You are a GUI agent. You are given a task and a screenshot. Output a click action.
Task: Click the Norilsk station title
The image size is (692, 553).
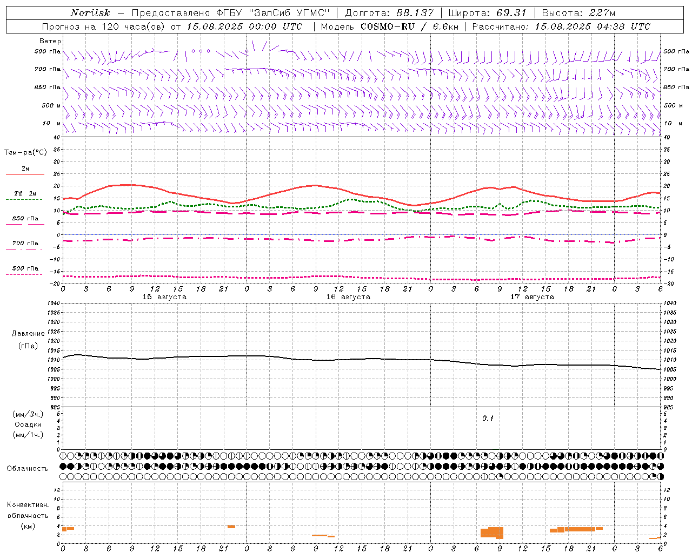tap(90, 13)
